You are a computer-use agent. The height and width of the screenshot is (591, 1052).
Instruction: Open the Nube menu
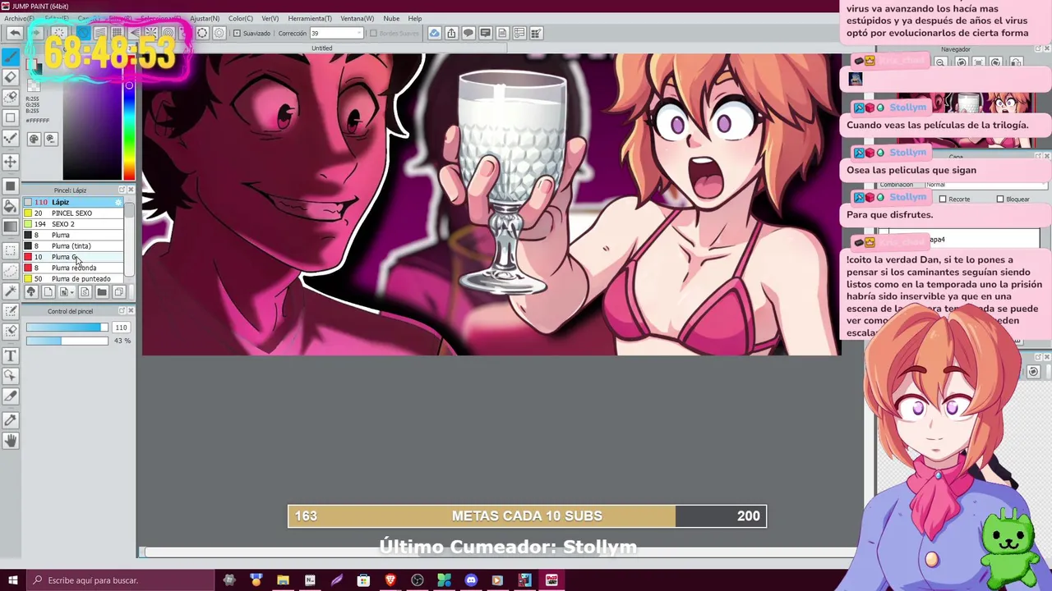pos(391,18)
